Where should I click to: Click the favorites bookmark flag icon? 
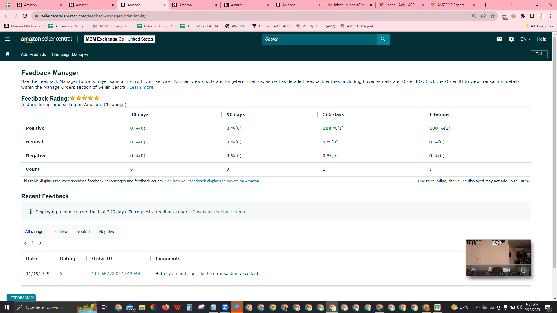(8, 54)
